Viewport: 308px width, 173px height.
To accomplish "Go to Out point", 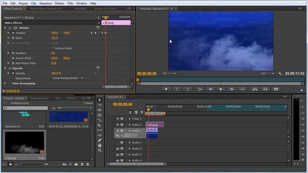I will pos(242,89).
